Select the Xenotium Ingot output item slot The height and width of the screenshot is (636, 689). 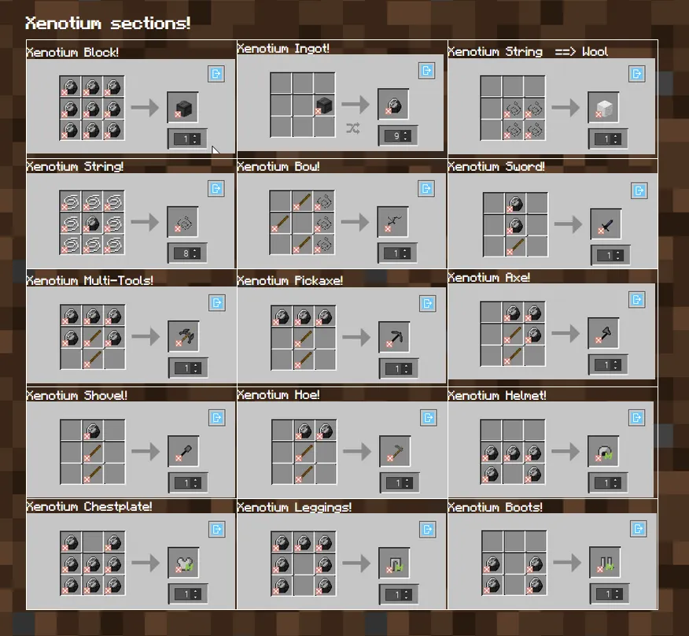[x=393, y=104]
